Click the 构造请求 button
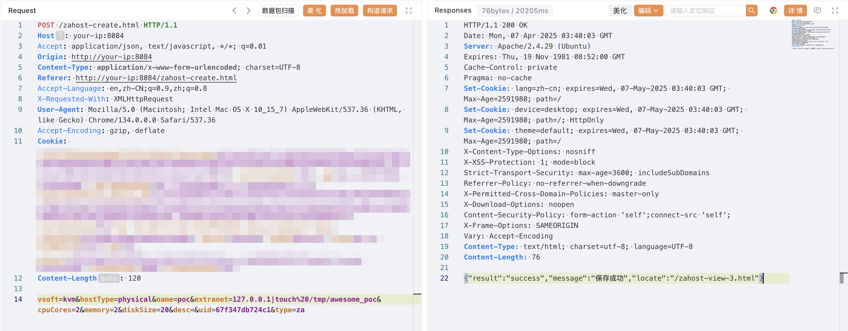The width and height of the screenshot is (848, 331). click(x=380, y=11)
